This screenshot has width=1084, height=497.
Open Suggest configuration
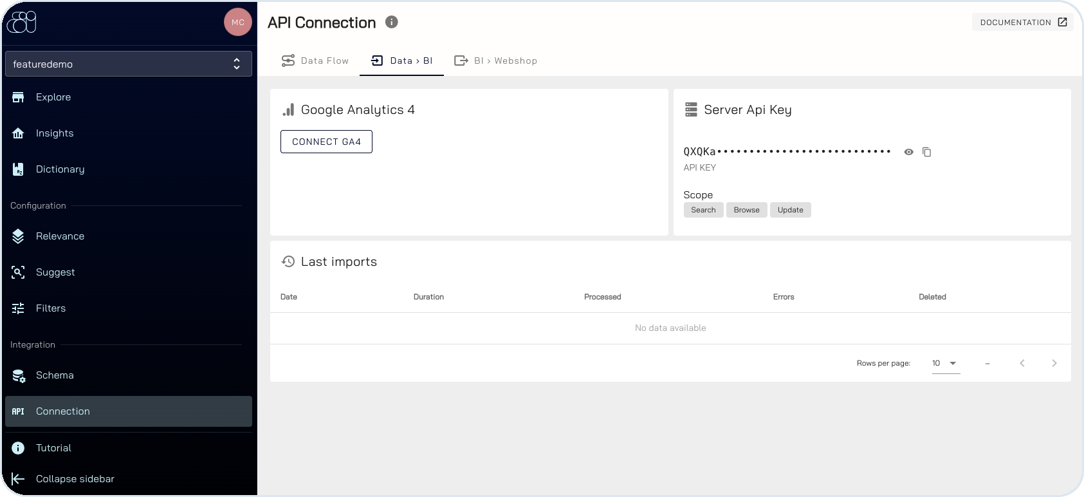129,272
